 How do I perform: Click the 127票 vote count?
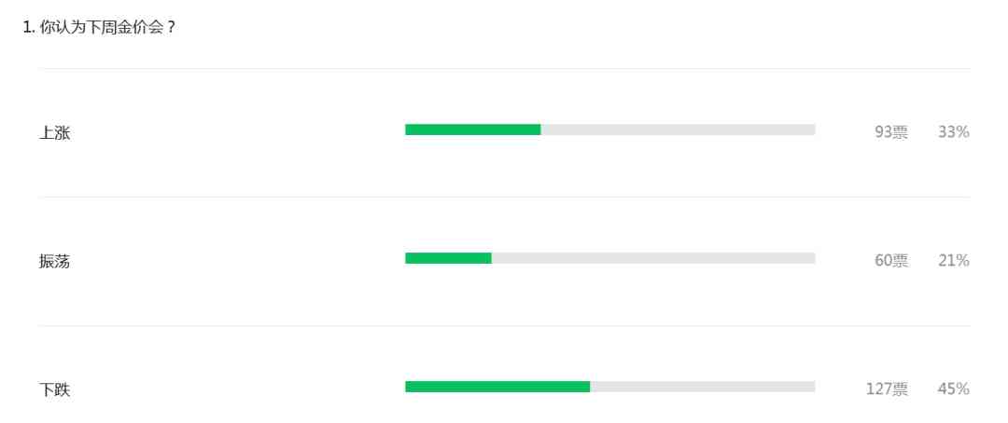pyautogui.click(x=886, y=389)
